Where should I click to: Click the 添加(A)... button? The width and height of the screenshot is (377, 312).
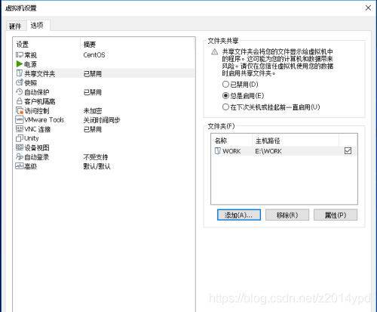point(239,215)
